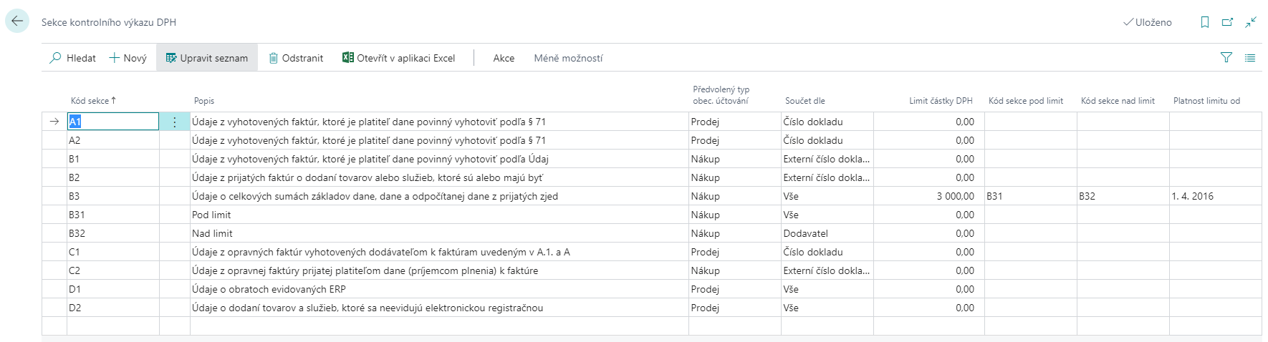Click the Nový plus button
Viewport: 1268px width, 342px height.
point(115,58)
